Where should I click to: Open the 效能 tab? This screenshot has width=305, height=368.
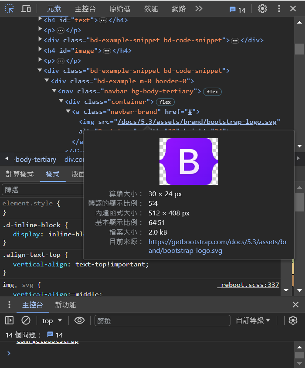coord(151,9)
